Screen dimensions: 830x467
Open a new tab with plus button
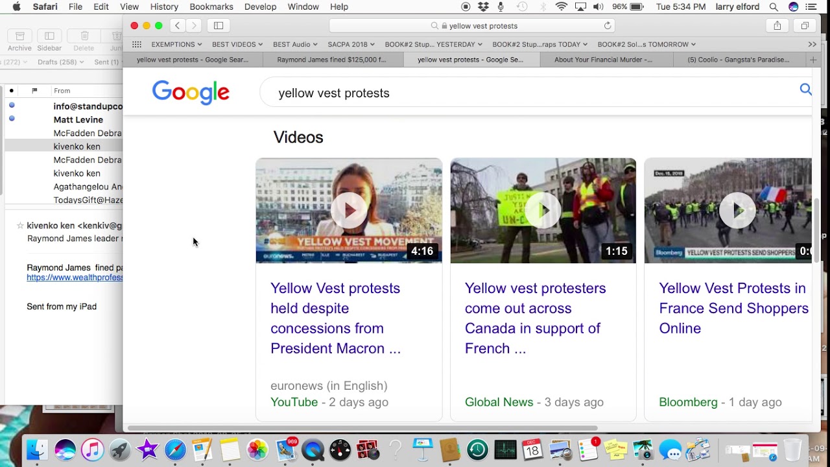[x=813, y=60]
